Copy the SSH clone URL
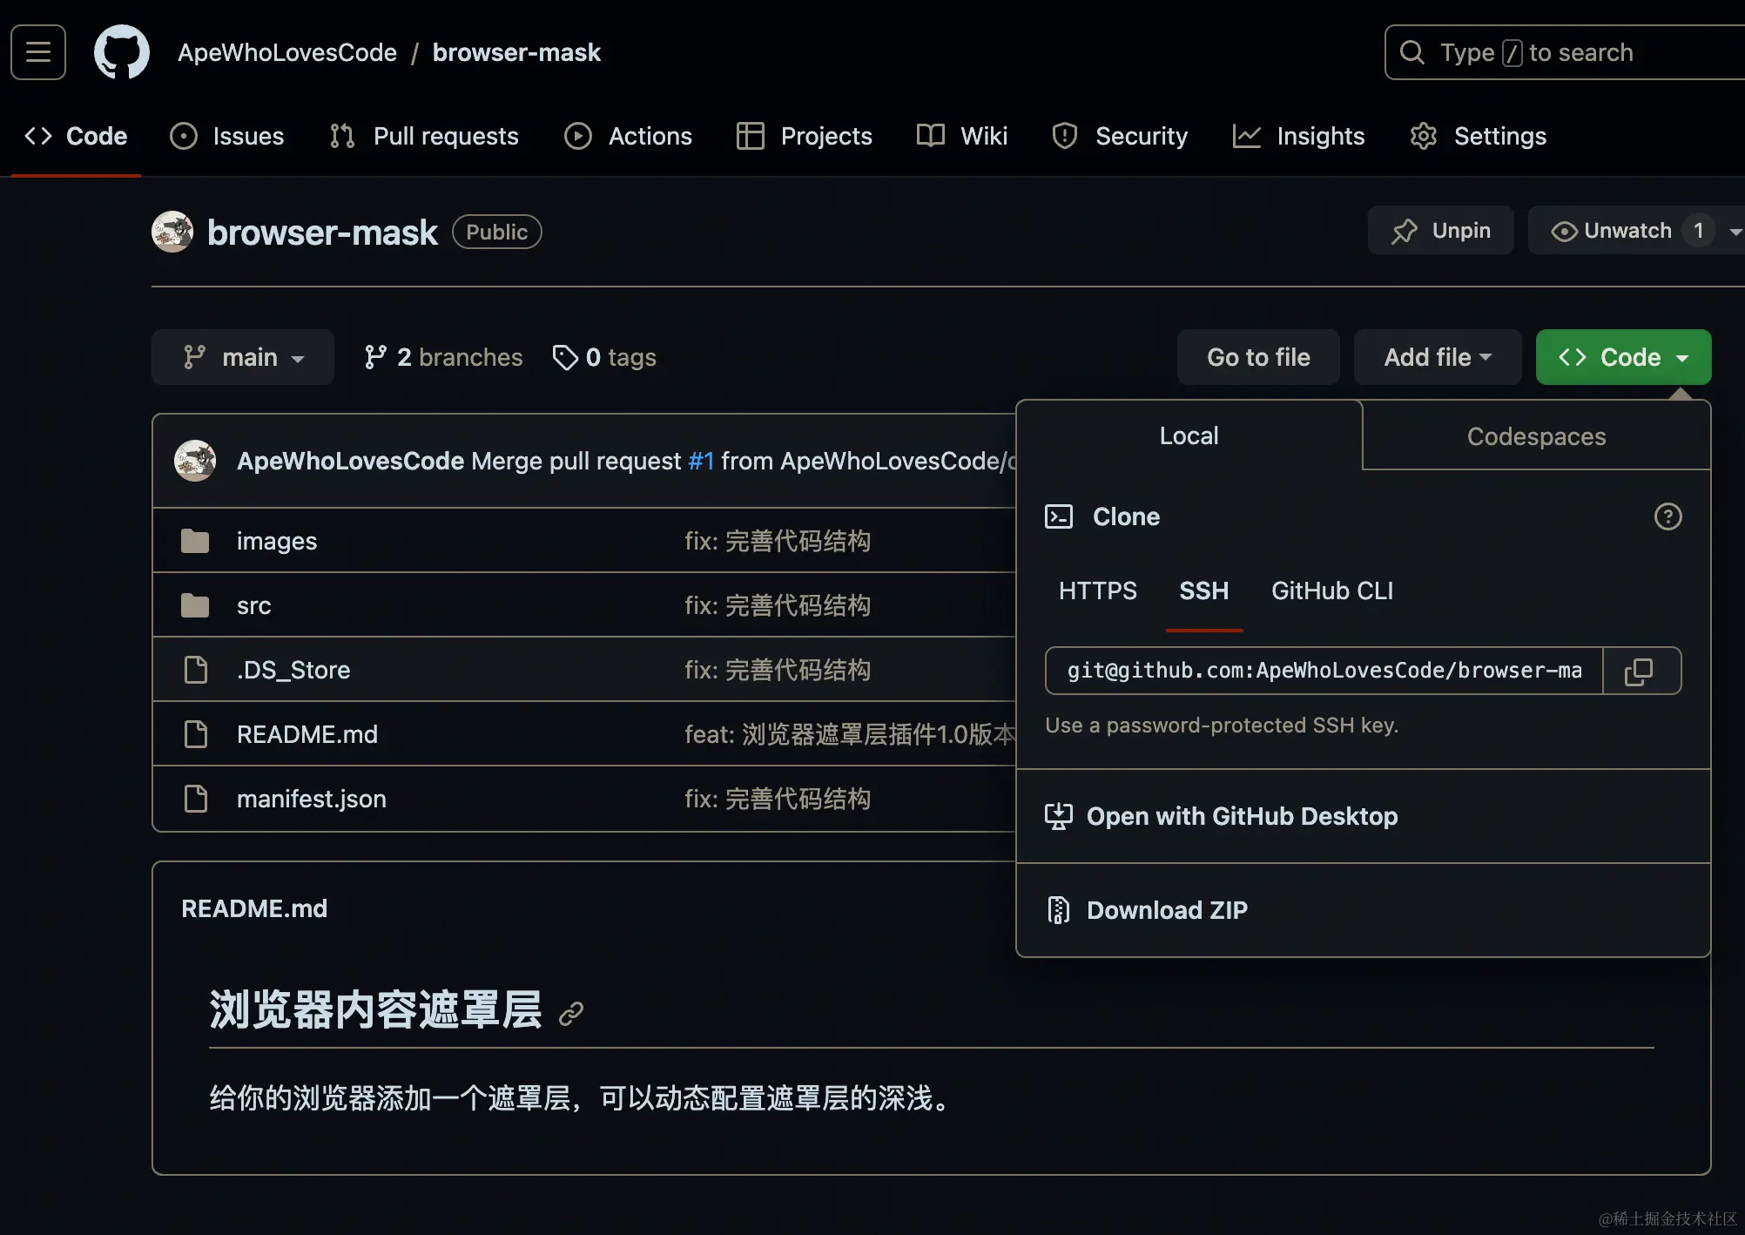Viewport: 1745px width, 1235px height. click(1640, 671)
